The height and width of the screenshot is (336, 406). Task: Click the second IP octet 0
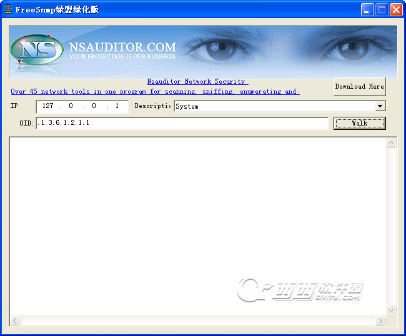pyautogui.click(x=71, y=106)
